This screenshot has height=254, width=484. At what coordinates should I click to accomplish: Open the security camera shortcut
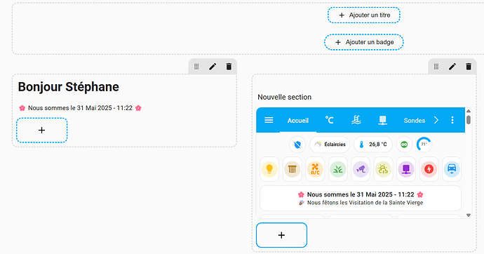pyautogui.click(x=361, y=169)
